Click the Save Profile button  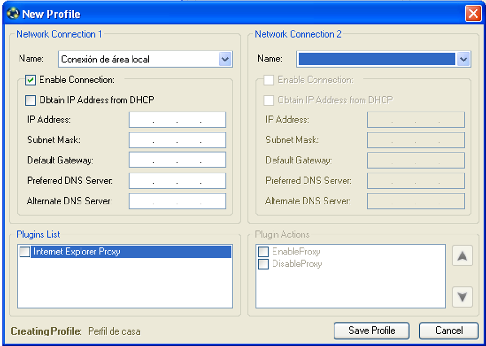(371, 330)
